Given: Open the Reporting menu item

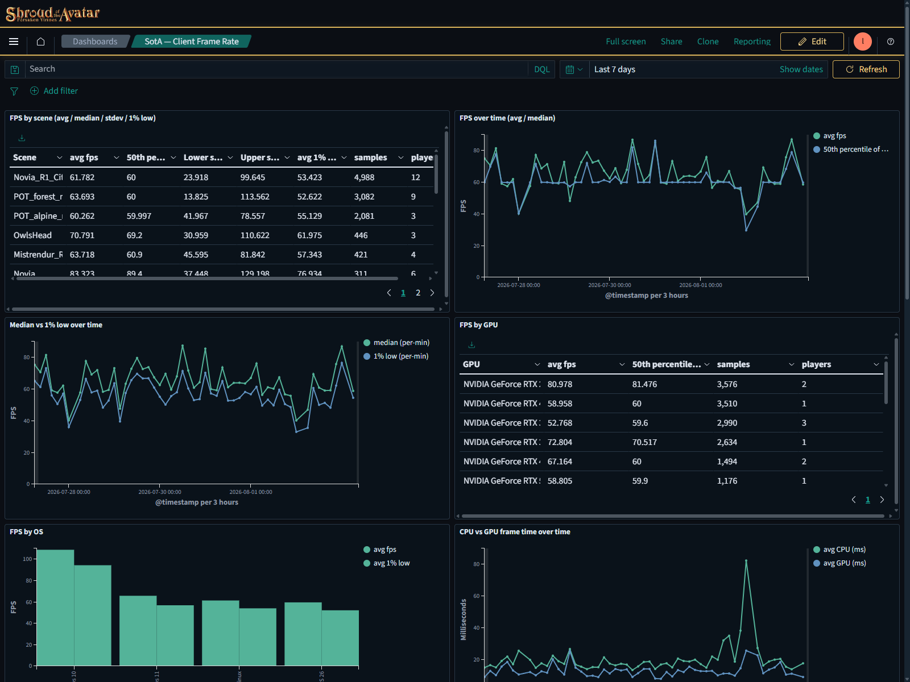Looking at the screenshot, I should coord(752,41).
